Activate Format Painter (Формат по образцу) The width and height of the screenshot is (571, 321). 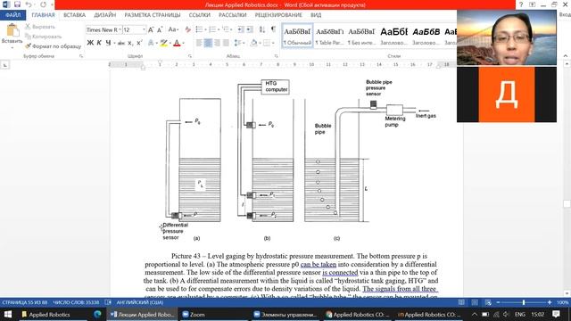54,46
